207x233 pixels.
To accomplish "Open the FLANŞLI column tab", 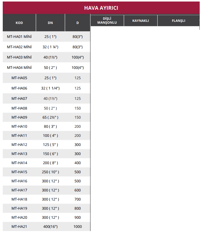I will point(178,21).
